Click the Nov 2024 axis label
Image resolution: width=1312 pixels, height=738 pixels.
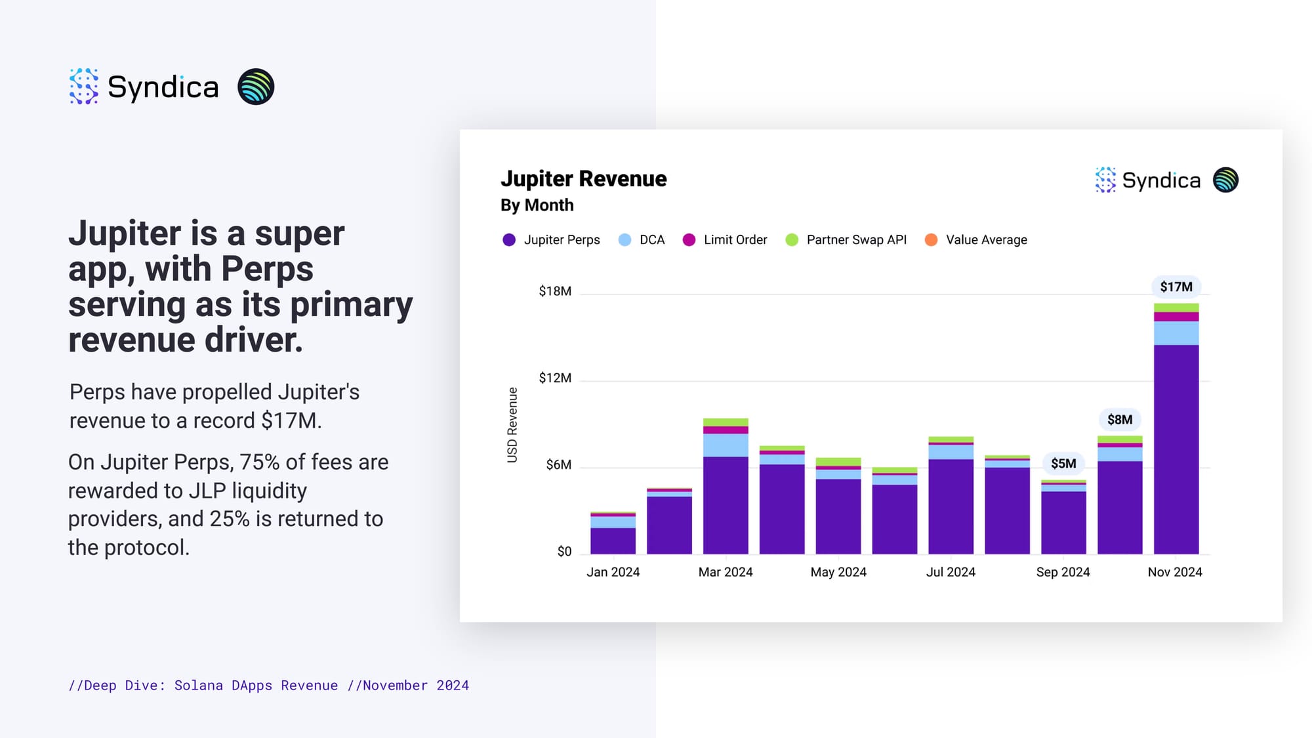click(1175, 572)
